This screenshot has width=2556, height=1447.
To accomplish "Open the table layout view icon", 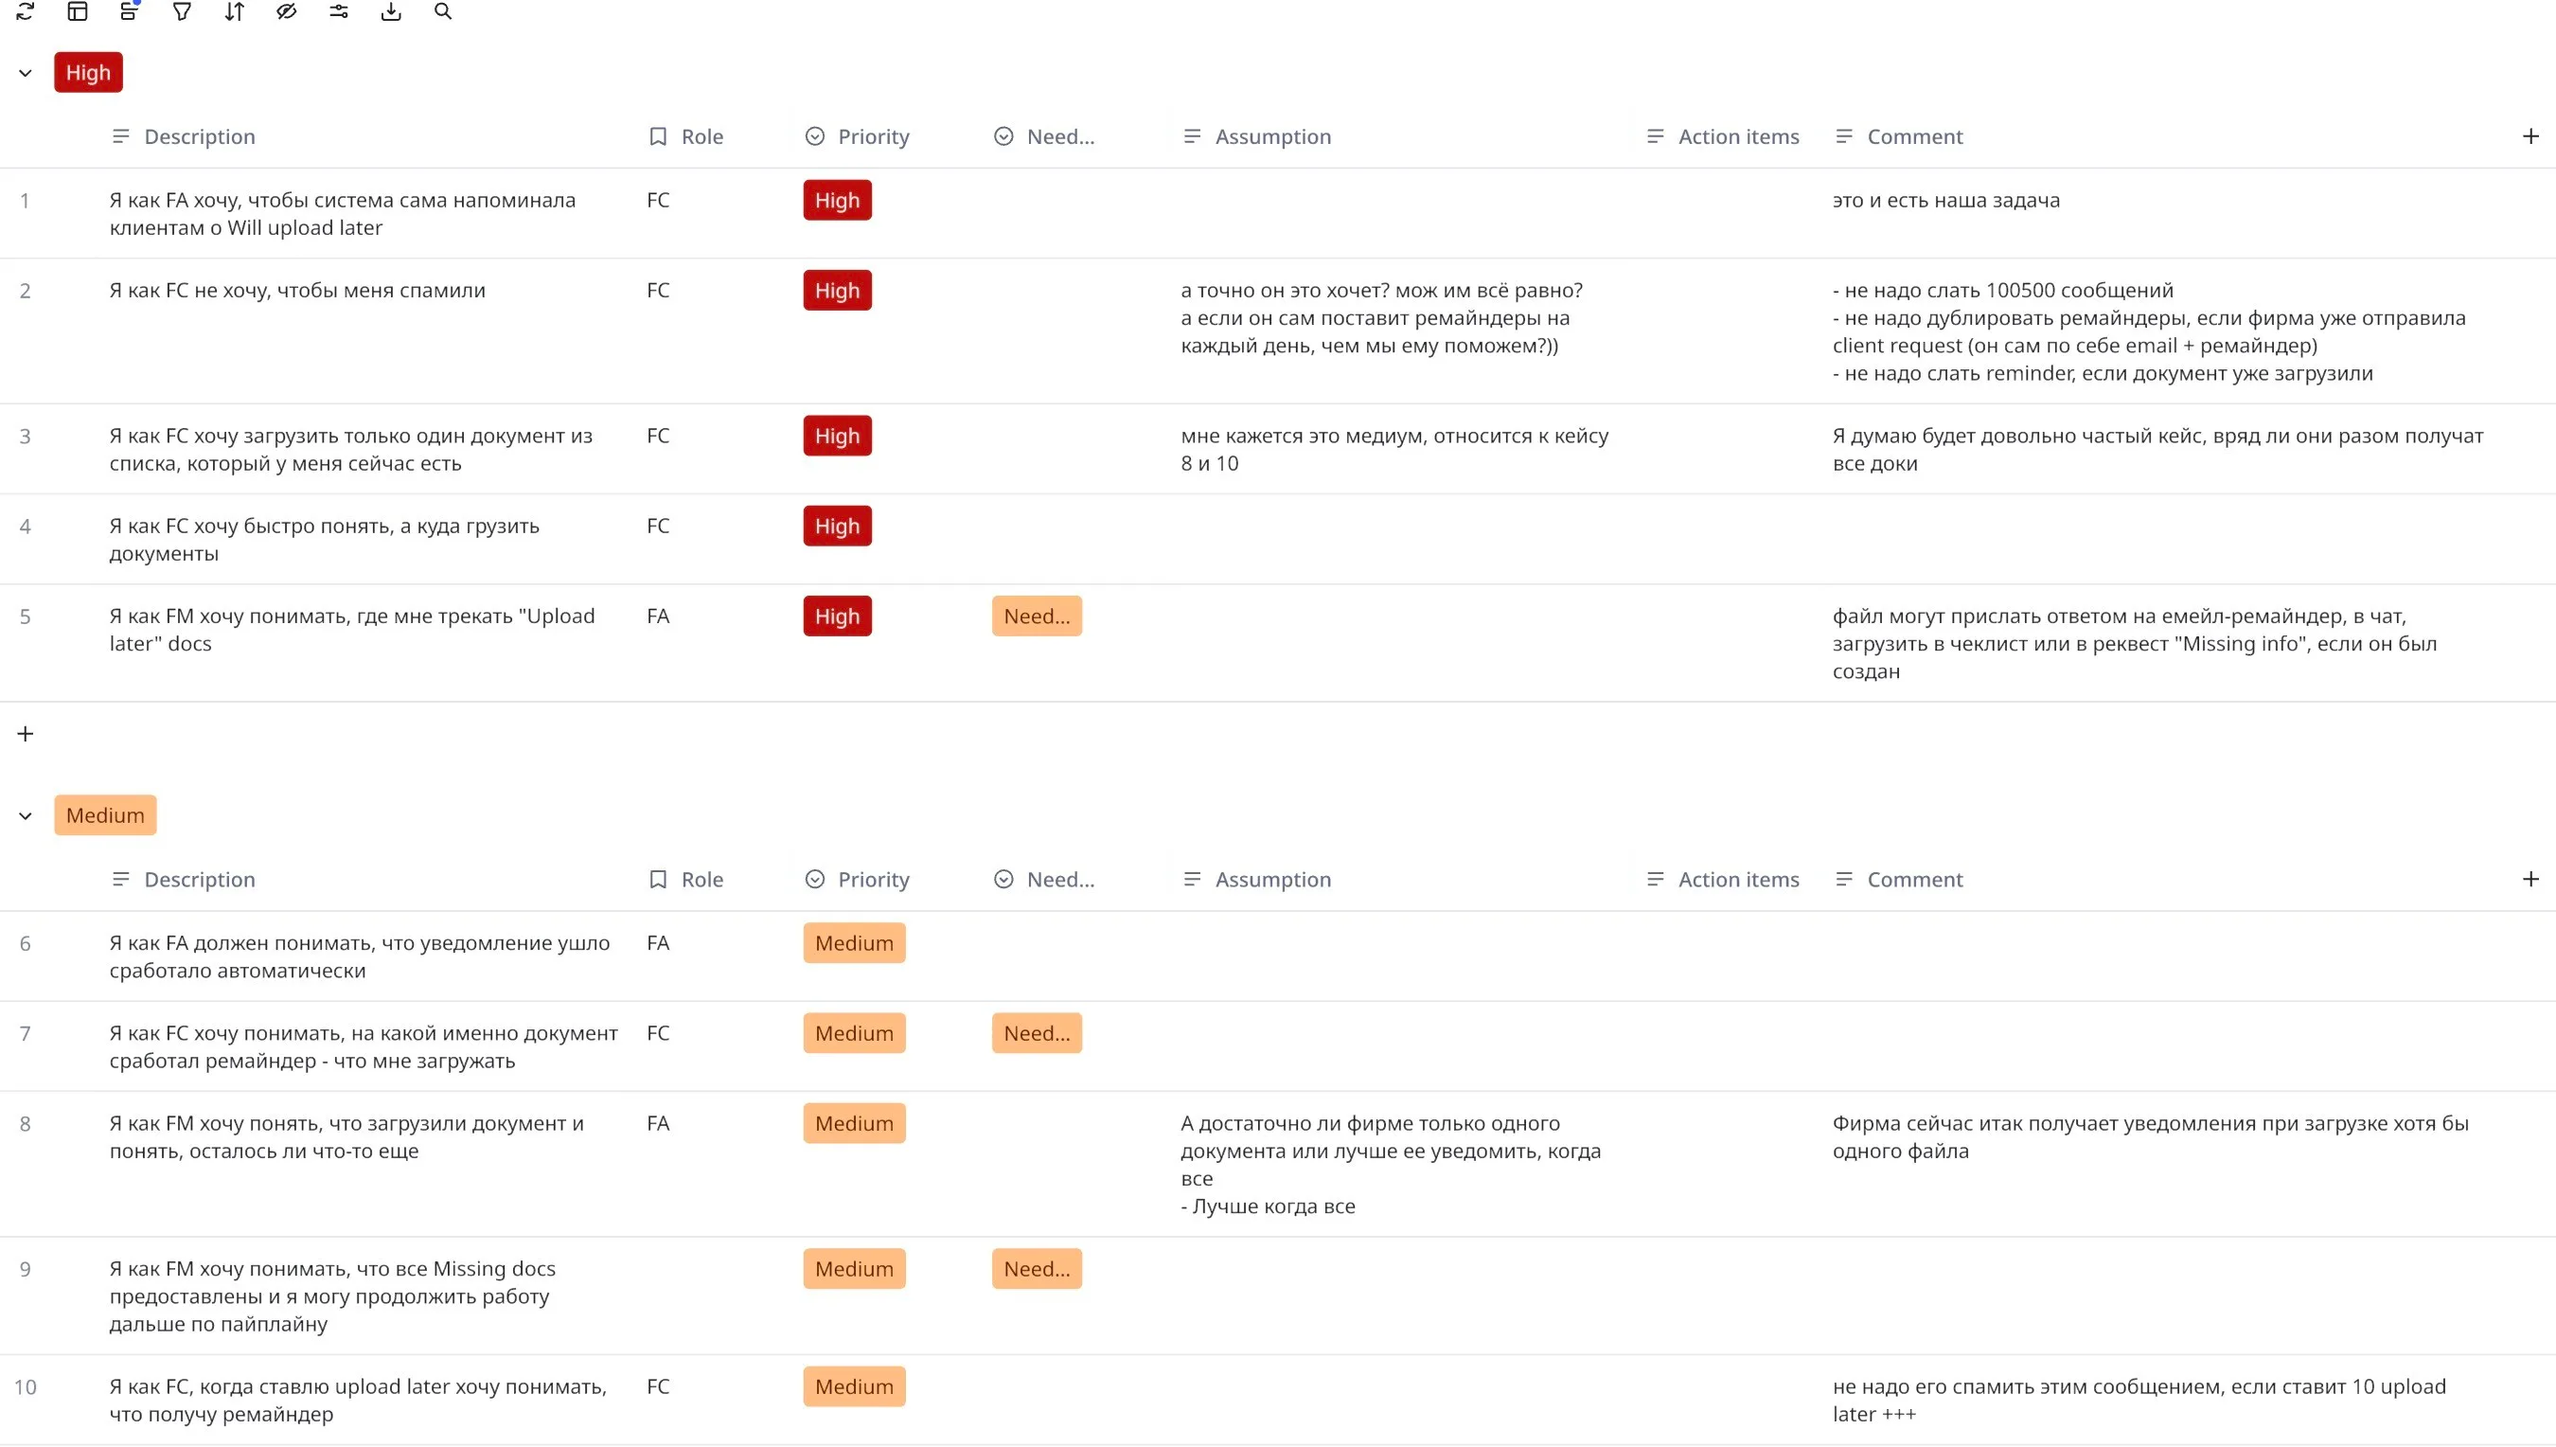I will (x=78, y=11).
